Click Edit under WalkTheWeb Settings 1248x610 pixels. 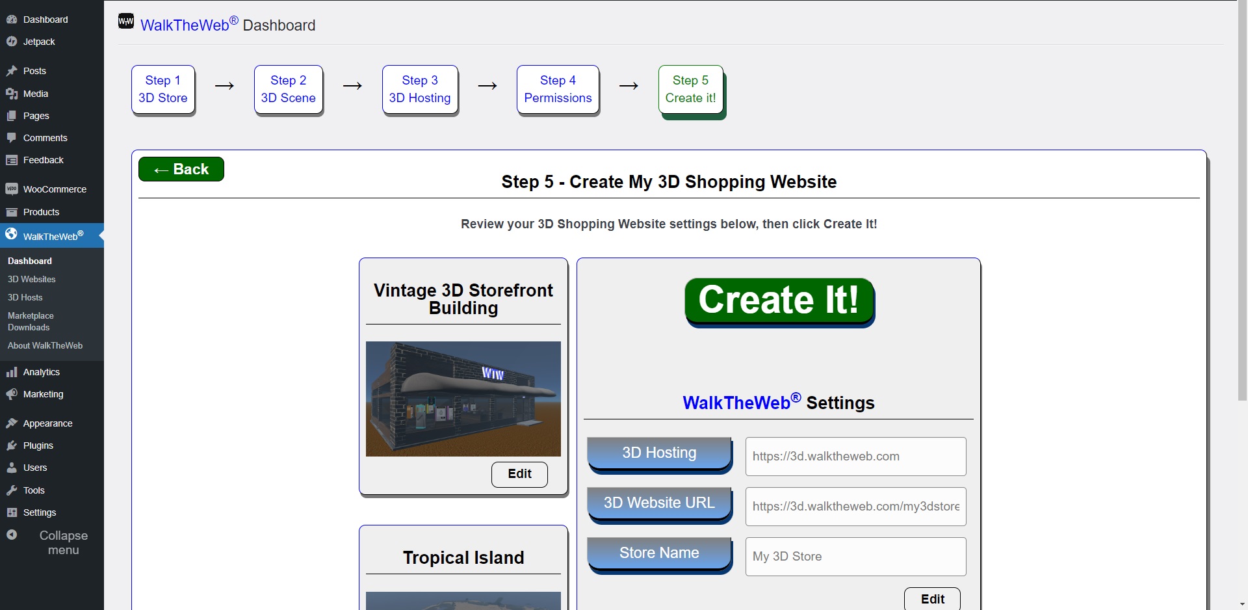[932, 598]
